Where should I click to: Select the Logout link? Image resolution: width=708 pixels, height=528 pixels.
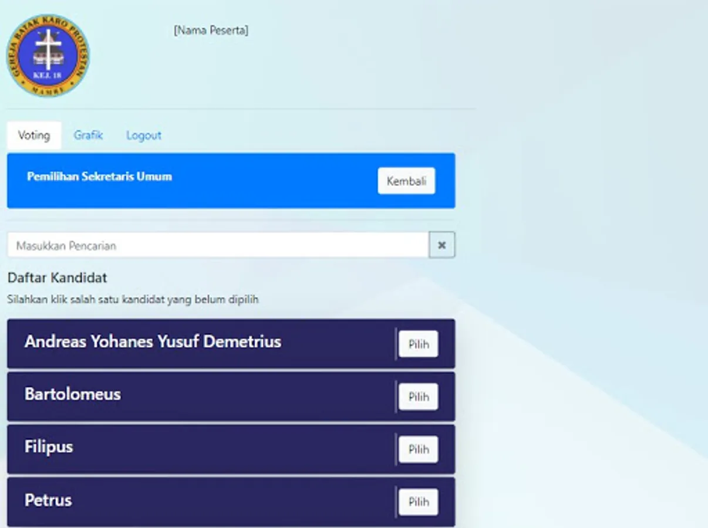144,136
